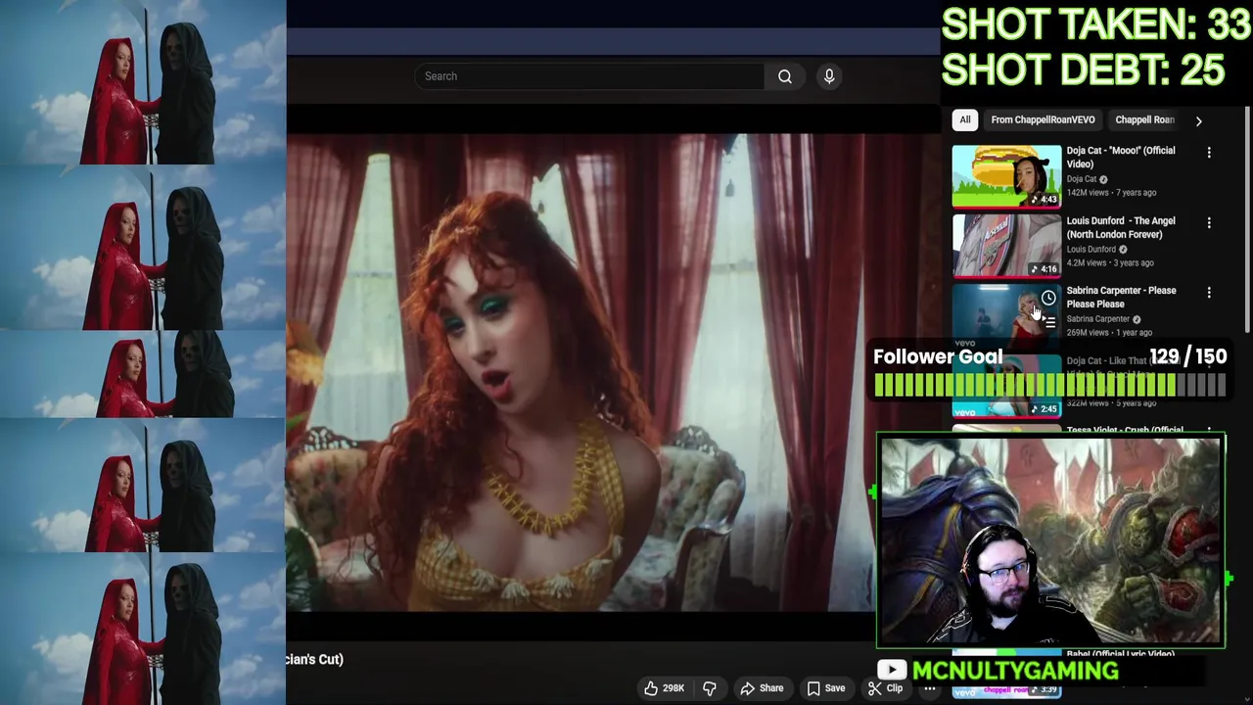Screen dimensions: 1253x705
Task: Open options menu for Doja Cat Mooo! video
Action: (1209, 153)
